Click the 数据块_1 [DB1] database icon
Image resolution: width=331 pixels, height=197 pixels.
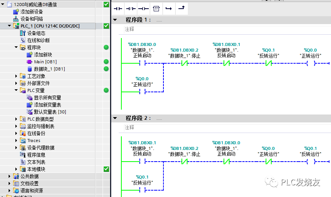point(30,69)
